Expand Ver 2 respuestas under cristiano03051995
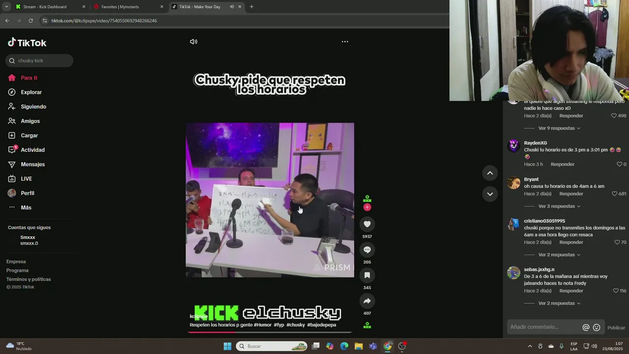This screenshot has width=629, height=354. click(559, 255)
